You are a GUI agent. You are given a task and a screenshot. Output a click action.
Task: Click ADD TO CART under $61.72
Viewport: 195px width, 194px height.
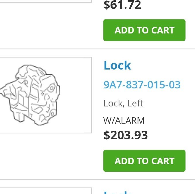[144, 30]
